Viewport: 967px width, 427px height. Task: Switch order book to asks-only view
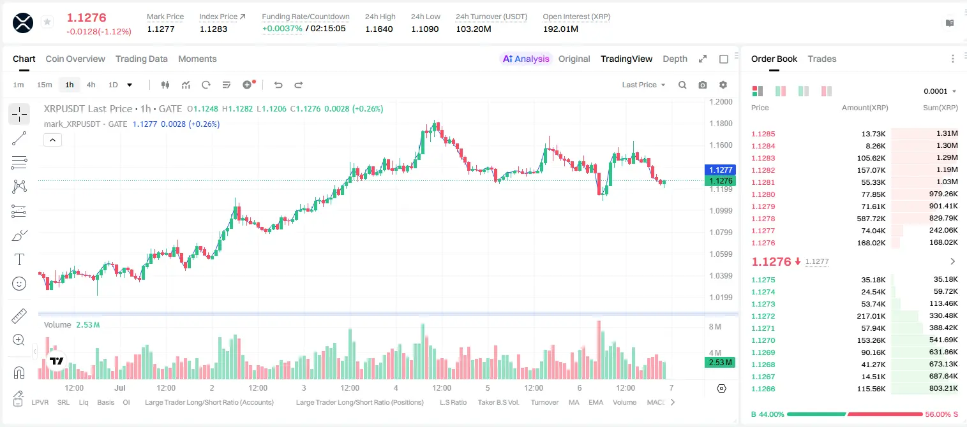click(827, 91)
